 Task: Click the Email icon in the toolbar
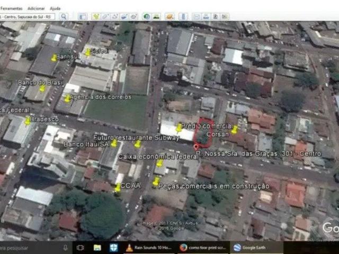pyautogui.click(x=197, y=16)
